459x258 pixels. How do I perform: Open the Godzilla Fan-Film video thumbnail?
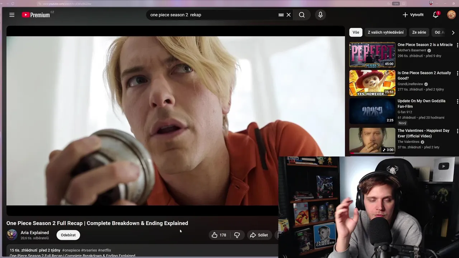pyautogui.click(x=372, y=111)
